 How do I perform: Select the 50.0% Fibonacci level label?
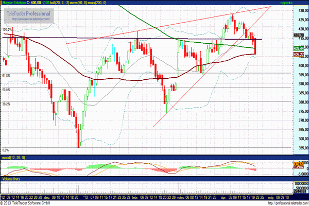click(x=7, y=90)
